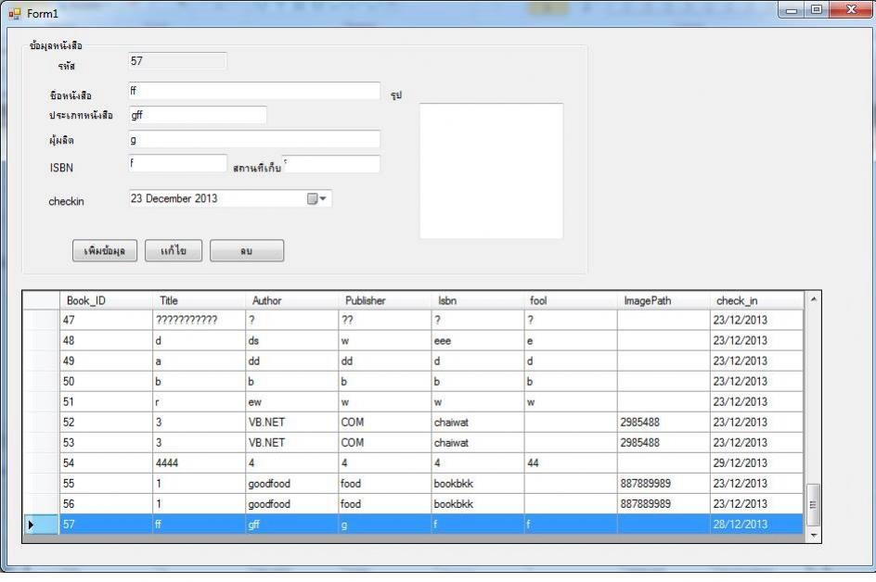Screen dimensions: 876x582
Task: Click the ISBN input field
Action: point(177,163)
